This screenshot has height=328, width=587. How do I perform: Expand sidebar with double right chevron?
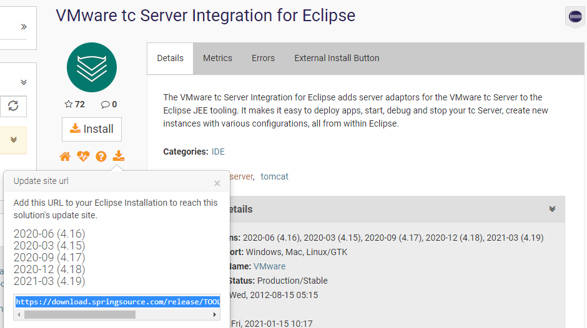click(24, 27)
